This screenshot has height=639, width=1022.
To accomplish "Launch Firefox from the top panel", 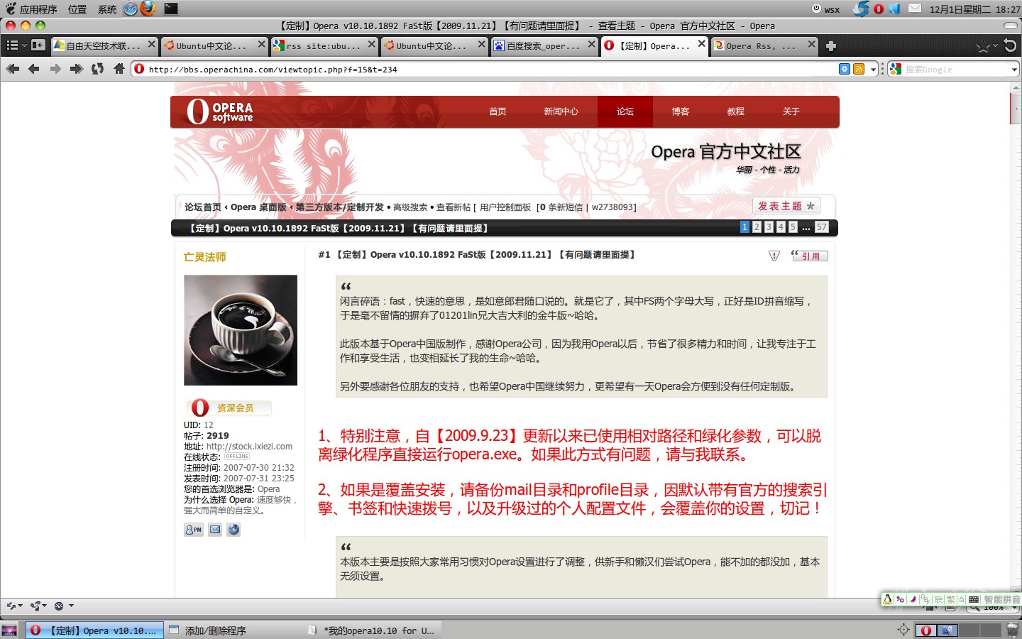I will 148,9.
